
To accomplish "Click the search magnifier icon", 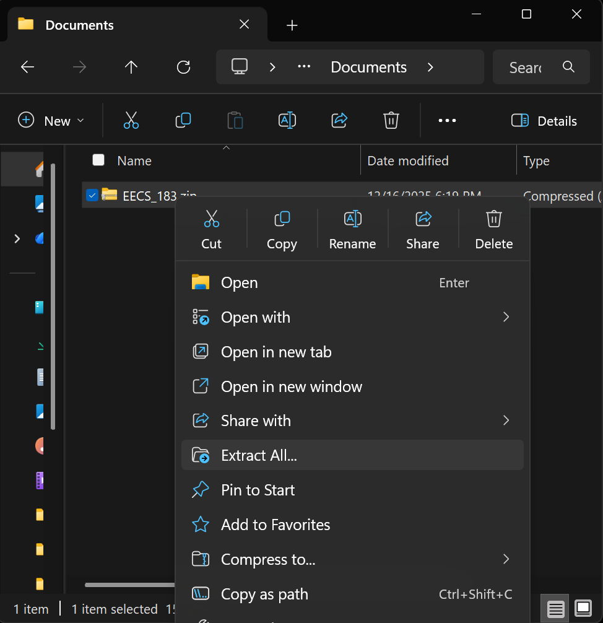I will click(568, 66).
